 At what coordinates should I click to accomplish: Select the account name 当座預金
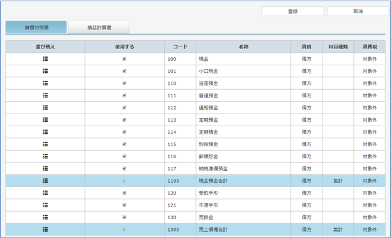point(209,84)
